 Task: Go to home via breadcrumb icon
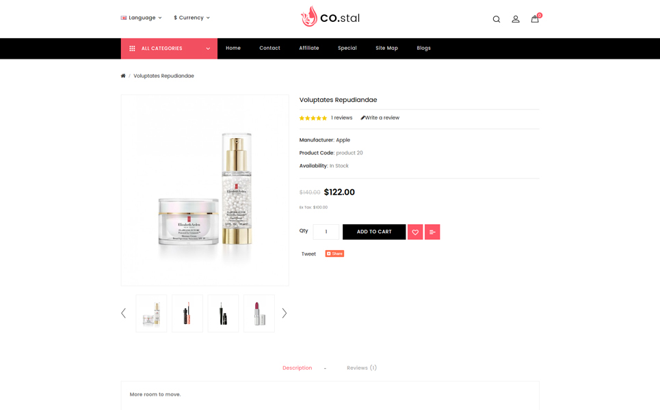click(x=123, y=76)
